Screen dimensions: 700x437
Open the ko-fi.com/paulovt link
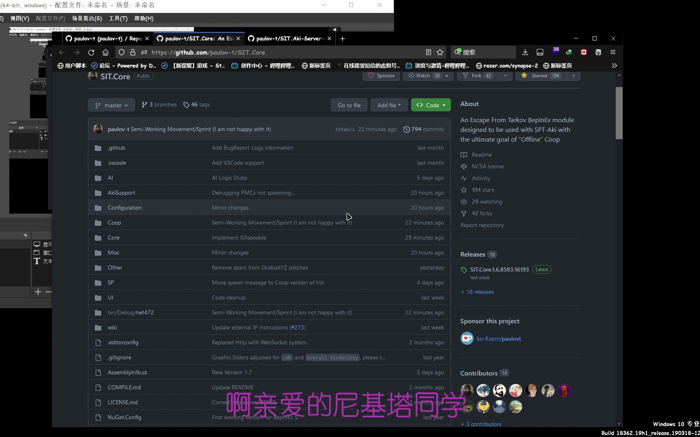coord(499,339)
